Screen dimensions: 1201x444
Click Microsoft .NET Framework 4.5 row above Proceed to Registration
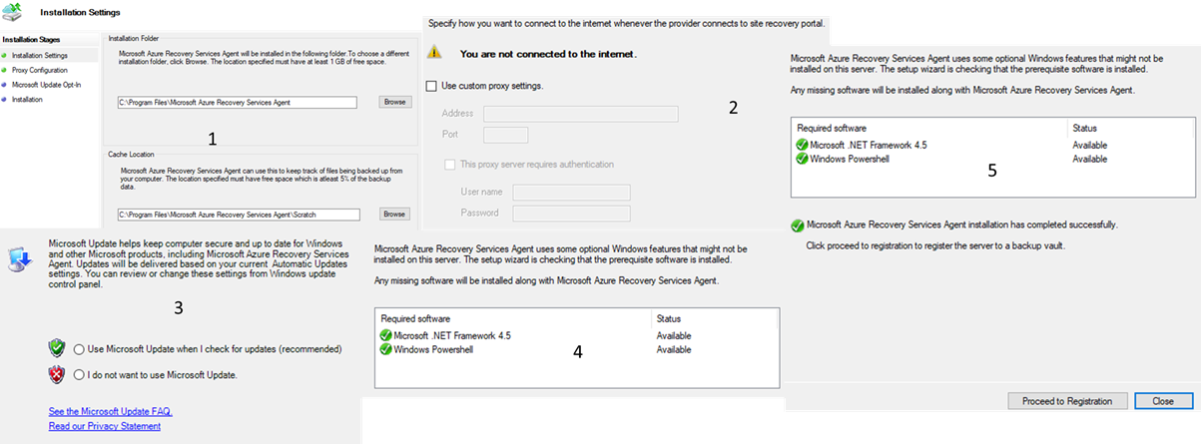point(867,146)
